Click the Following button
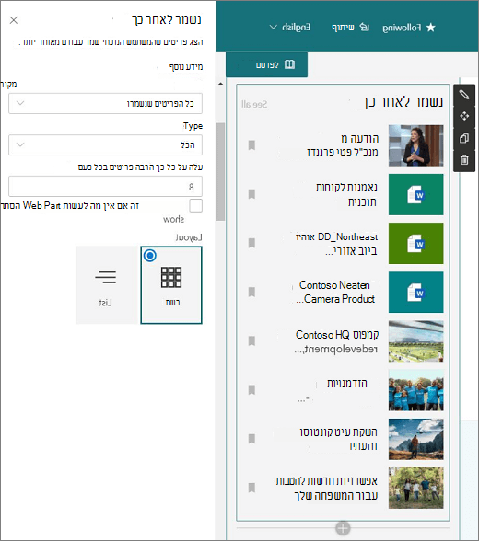The width and height of the screenshot is (479, 541). tap(409, 28)
